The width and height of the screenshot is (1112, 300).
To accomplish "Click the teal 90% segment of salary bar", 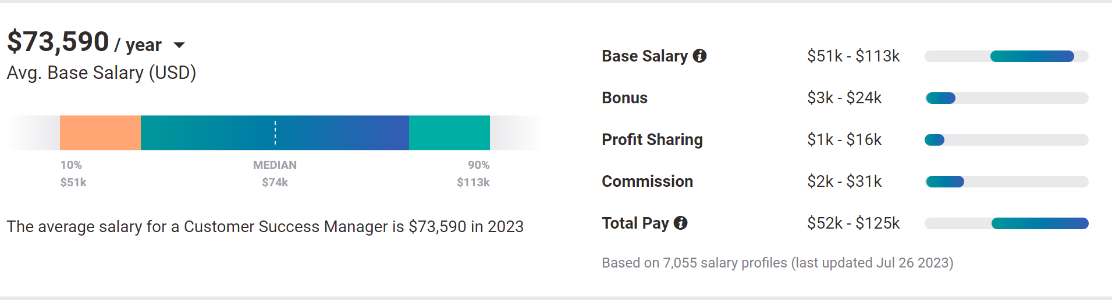I will (x=449, y=133).
